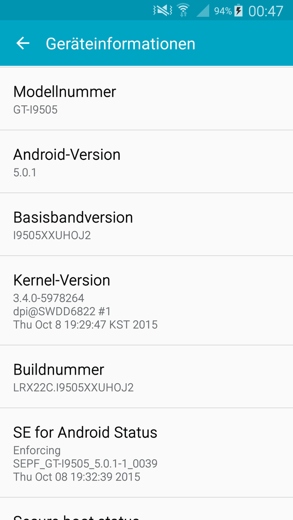Tap the Geräteinformationen title

tap(120, 44)
